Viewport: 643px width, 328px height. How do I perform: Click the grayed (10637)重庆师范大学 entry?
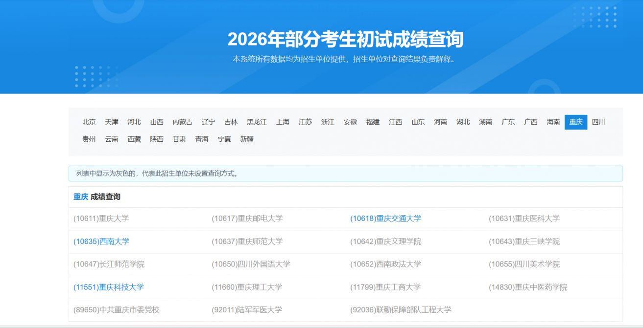[247, 241]
